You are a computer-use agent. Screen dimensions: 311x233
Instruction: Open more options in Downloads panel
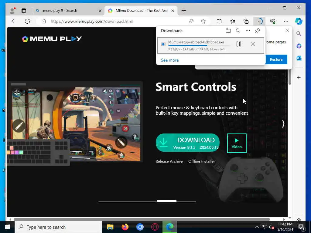[x=248, y=31]
